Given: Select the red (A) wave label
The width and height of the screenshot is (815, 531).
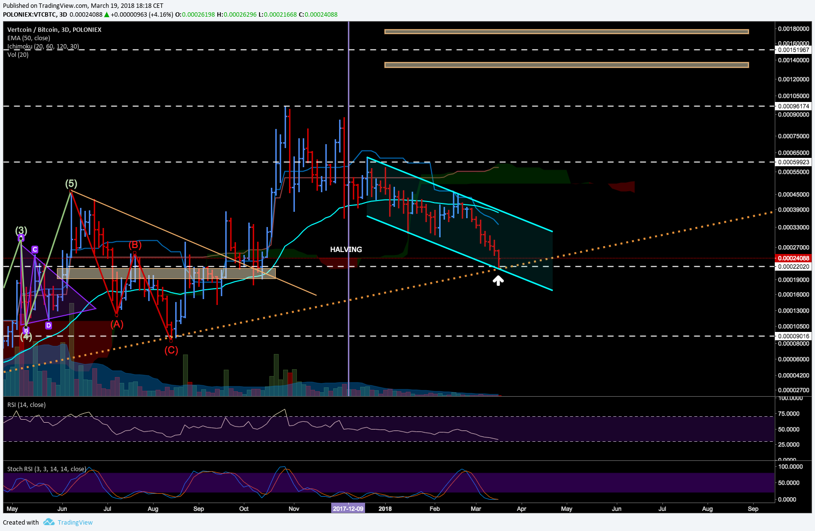Looking at the screenshot, I should (x=117, y=324).
